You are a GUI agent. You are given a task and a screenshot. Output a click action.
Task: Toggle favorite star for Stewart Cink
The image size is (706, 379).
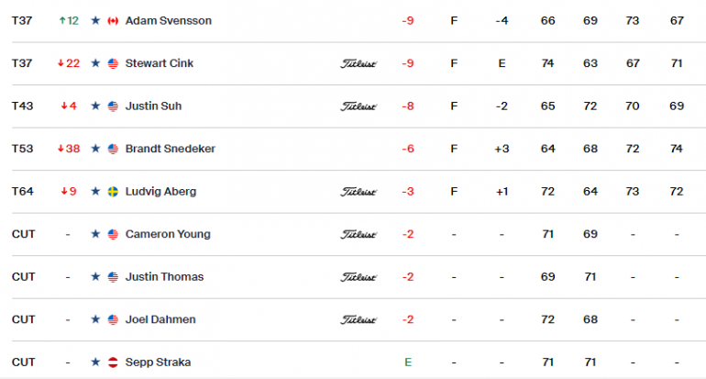(x=95, y=63)
